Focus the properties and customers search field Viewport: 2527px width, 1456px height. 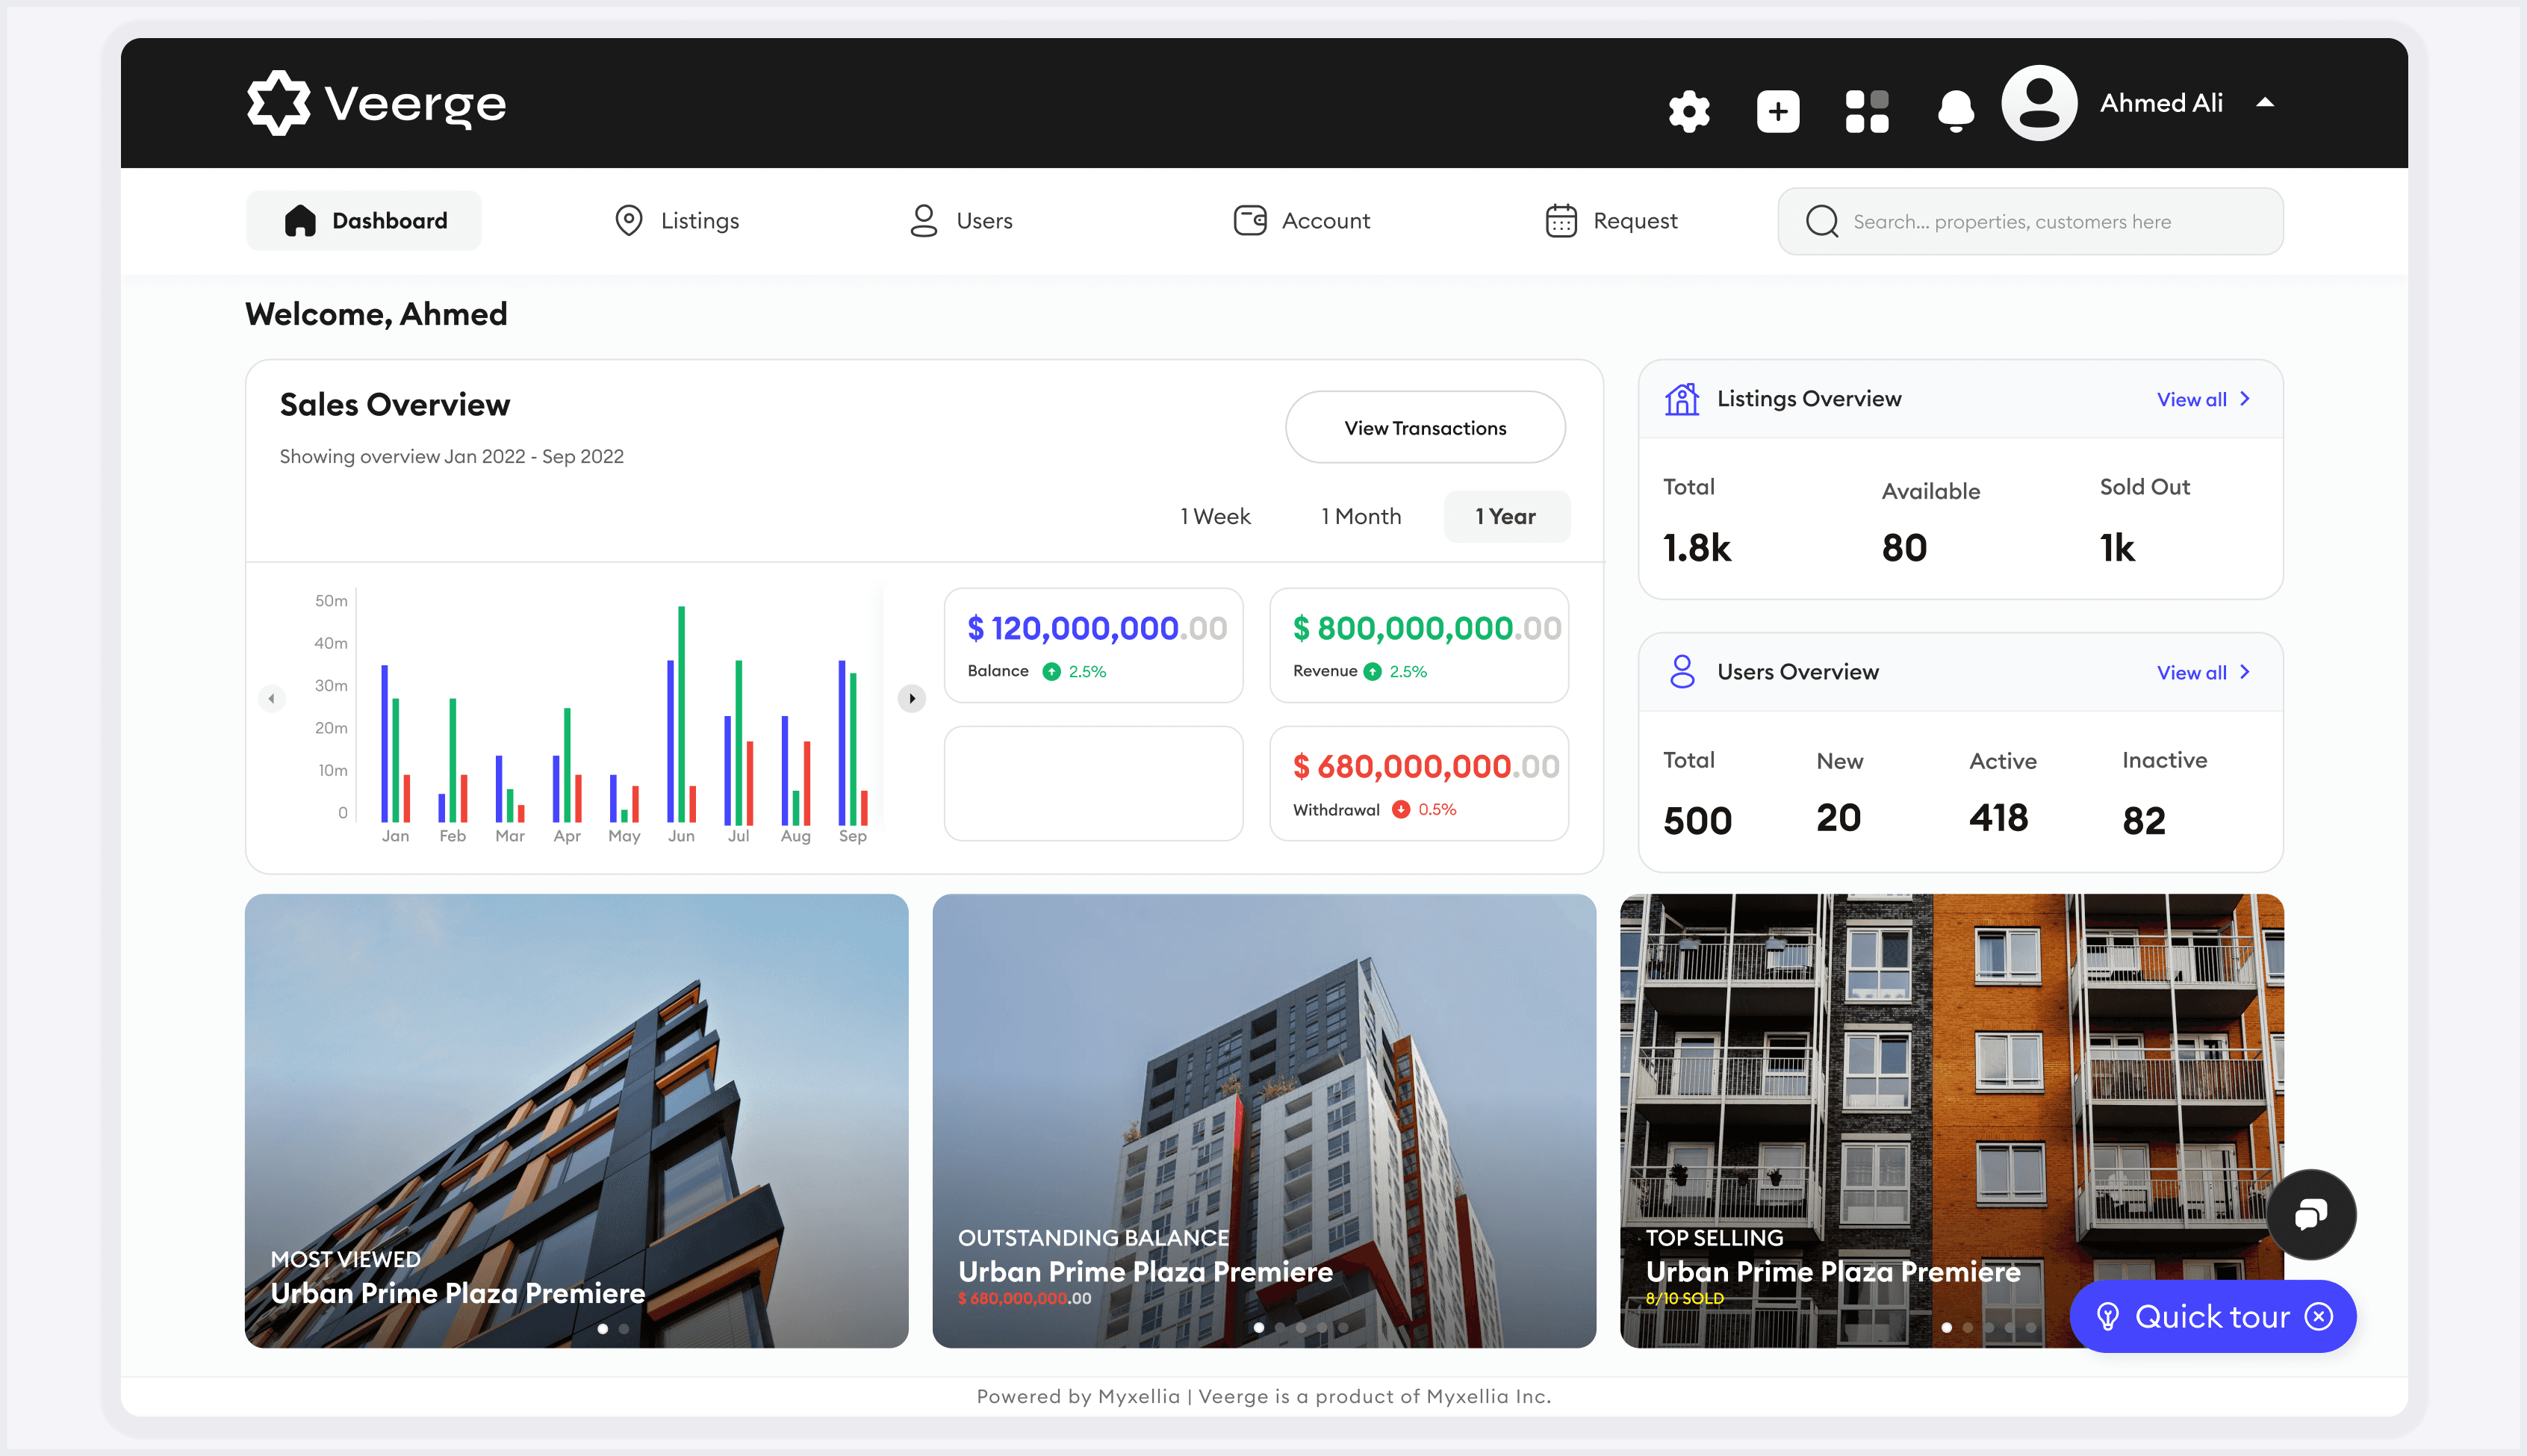[x=2030, y=221]
